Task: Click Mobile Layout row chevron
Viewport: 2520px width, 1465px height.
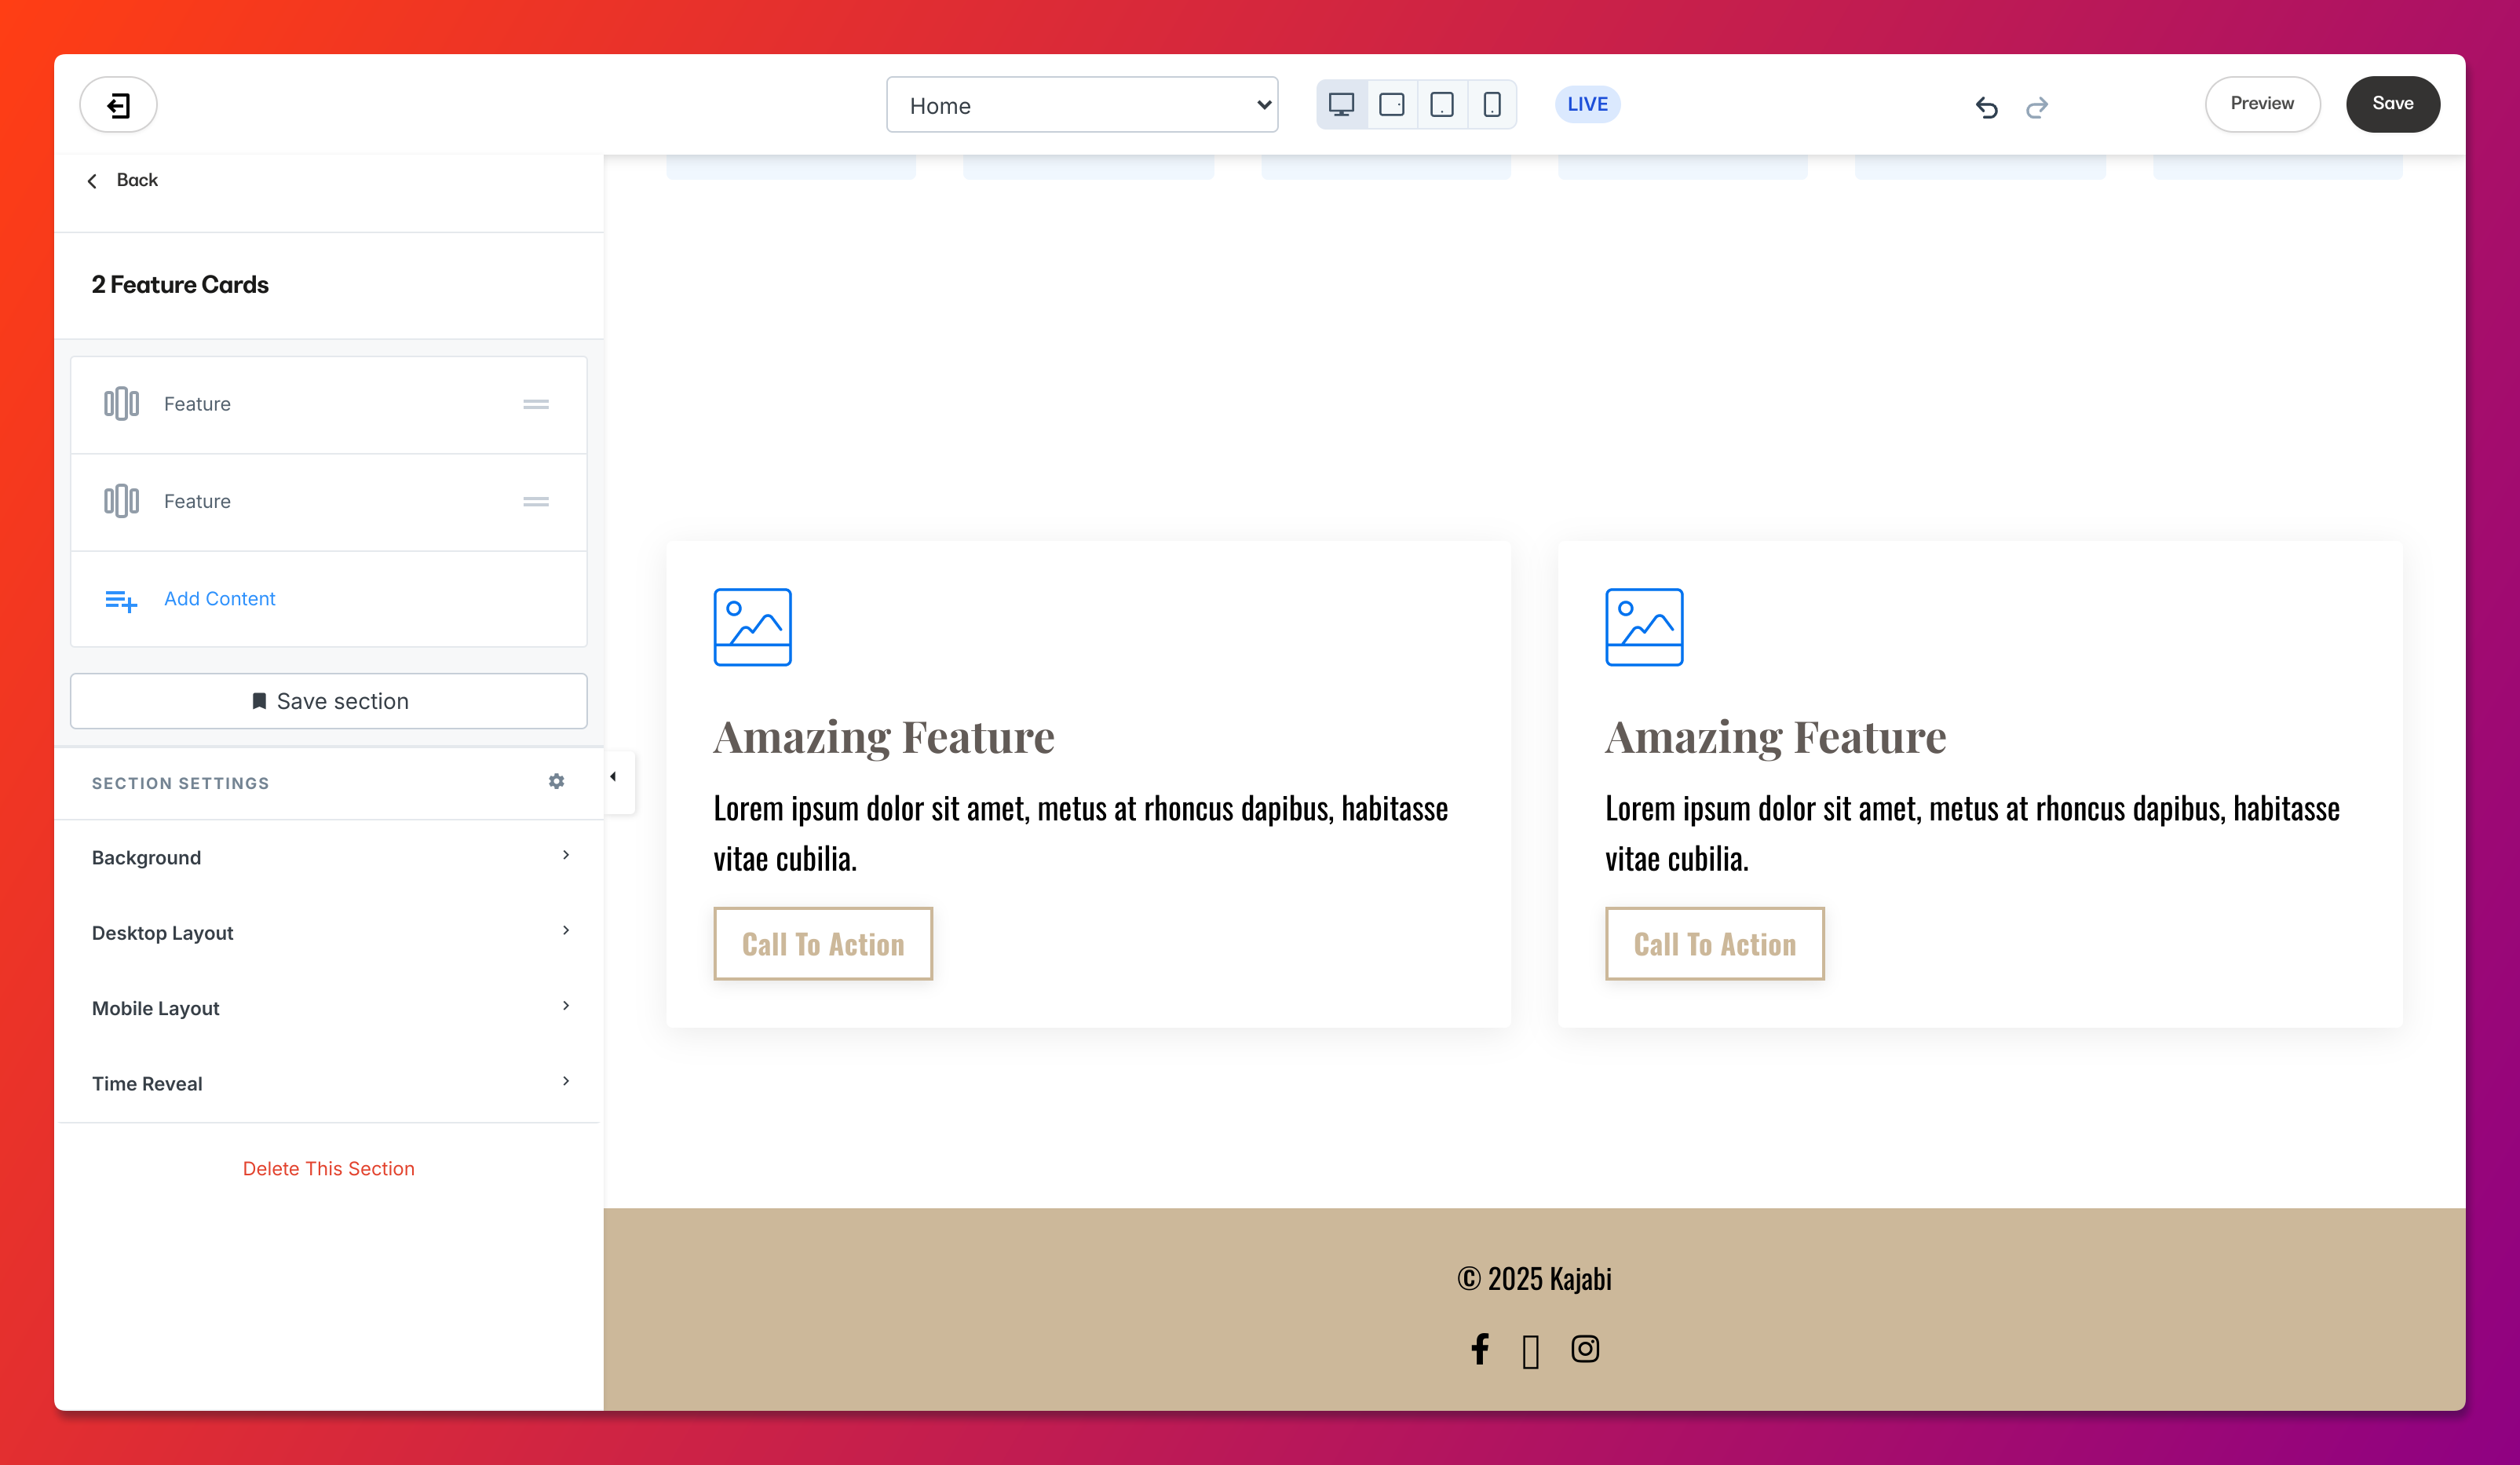Action: 566,1005
